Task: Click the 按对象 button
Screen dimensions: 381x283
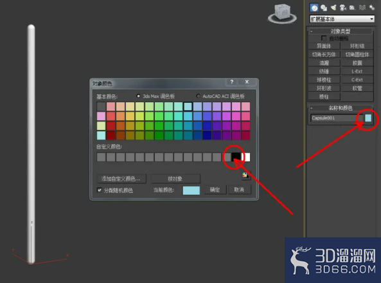Action: click(x=175, y=179)
